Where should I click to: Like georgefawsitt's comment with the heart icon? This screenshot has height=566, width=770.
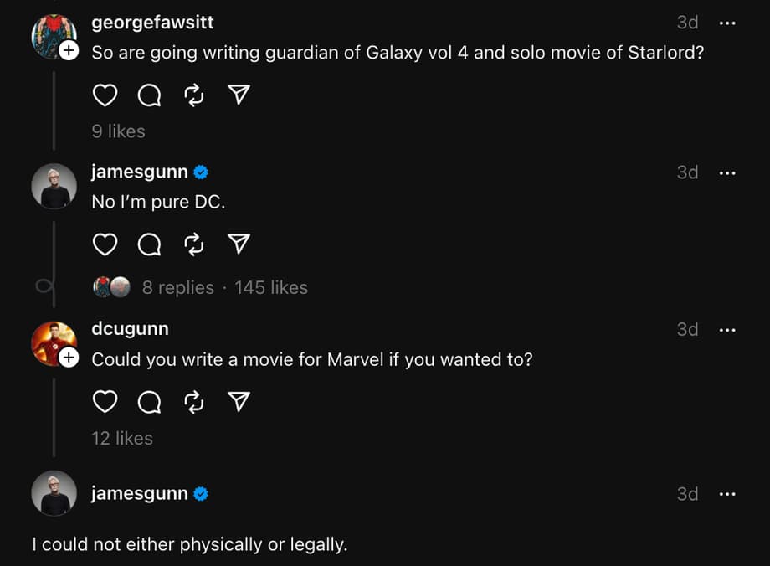[105, 95]
